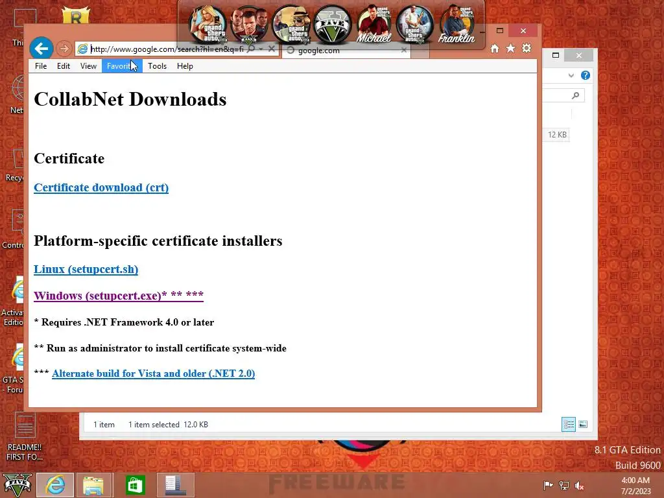Image resolution: width=664 pixels, height=498 pixels.
Task: Close the background Explorer window
Action: [x=579, y=55]
